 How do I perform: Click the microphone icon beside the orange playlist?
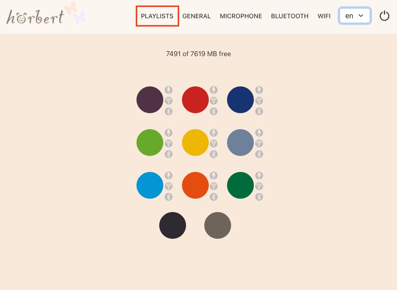[214, 176]
